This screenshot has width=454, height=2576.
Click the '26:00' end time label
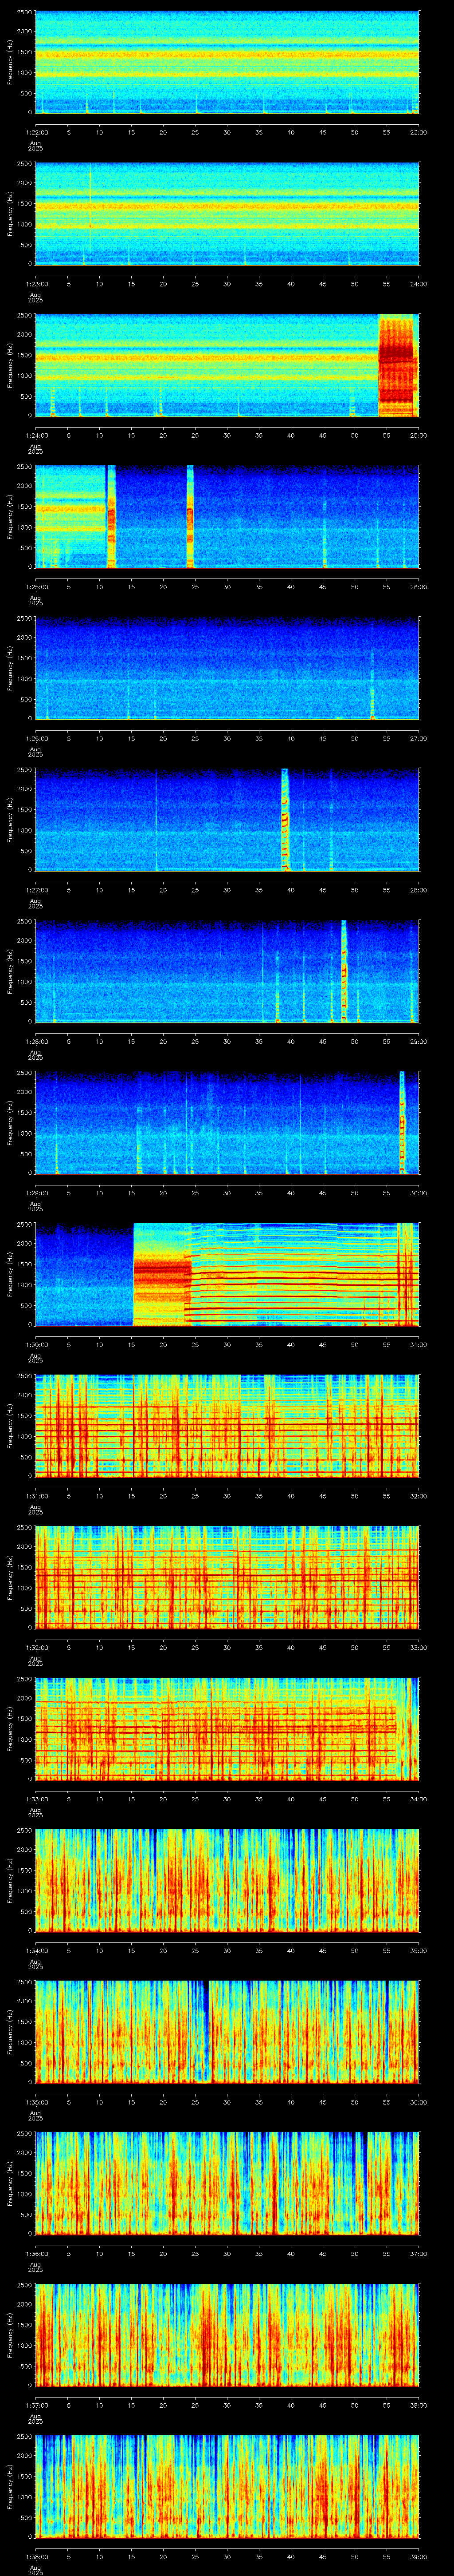(x=418, y=587)
